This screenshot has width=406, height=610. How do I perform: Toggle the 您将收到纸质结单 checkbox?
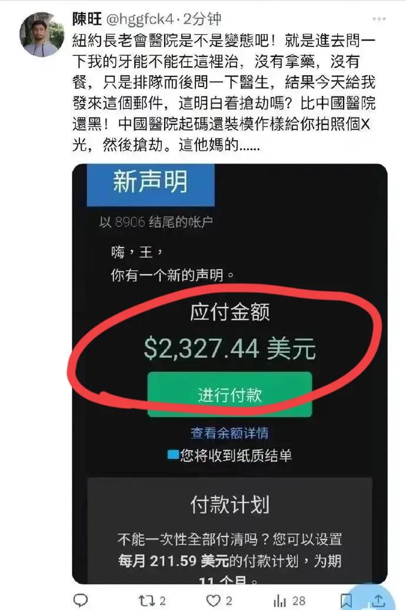(x=173, y=454)
